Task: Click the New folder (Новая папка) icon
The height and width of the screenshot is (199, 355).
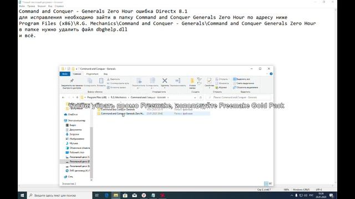Action: coord(192,81)
